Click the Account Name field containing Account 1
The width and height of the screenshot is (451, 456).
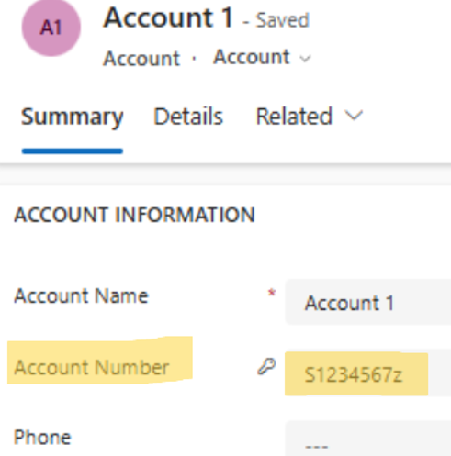[x=368, y=302]
